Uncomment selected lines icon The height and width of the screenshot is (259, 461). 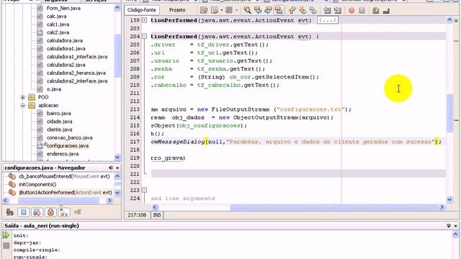point(386,11)
